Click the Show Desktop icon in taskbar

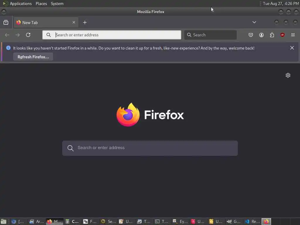click(x=4, y=221)
